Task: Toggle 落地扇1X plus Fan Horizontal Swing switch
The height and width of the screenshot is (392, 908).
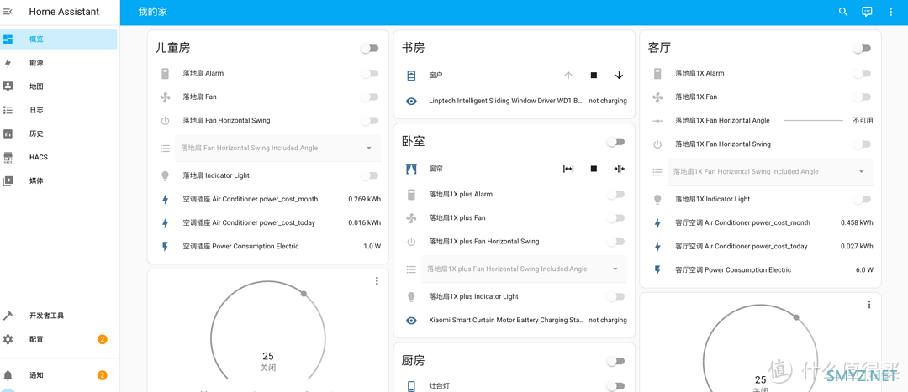Action: (615, 242)
